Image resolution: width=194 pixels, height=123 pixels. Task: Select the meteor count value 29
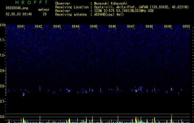[x=45, y=14]
